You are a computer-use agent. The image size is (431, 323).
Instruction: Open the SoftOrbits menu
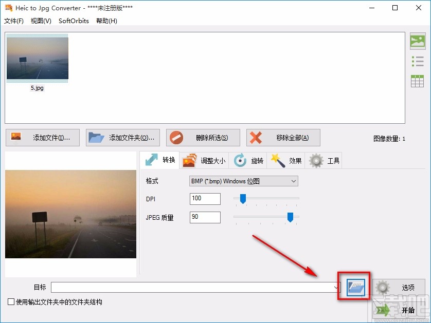[x=73, y=21]
